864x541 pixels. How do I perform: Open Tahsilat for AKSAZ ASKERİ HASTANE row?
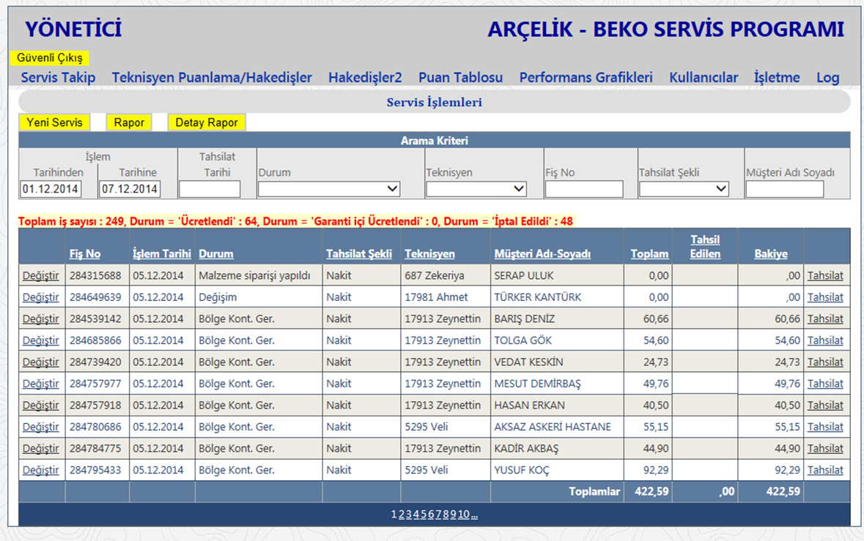[825, 427]
